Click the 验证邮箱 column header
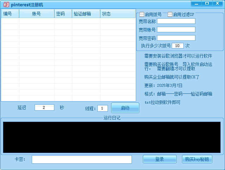This screenshot has height=170, width=225. coord(86,14)
